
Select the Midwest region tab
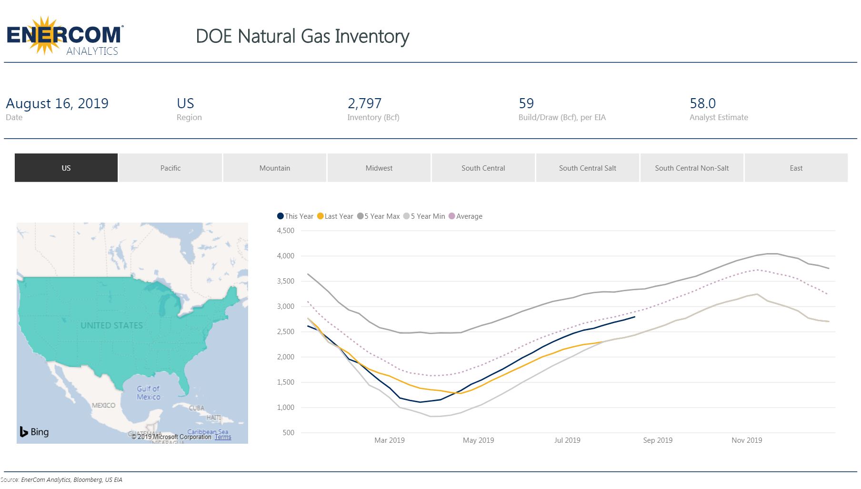pyautogui.click(x=379, y=168)
